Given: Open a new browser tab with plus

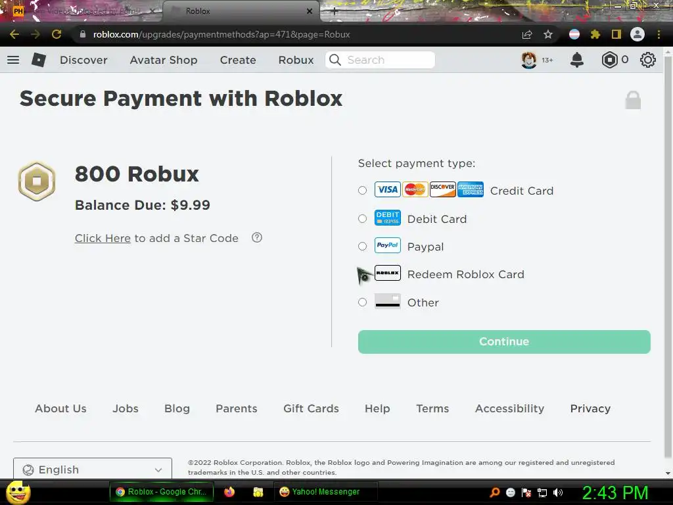Looking at the screenshot, I should [x=335, y=12].
